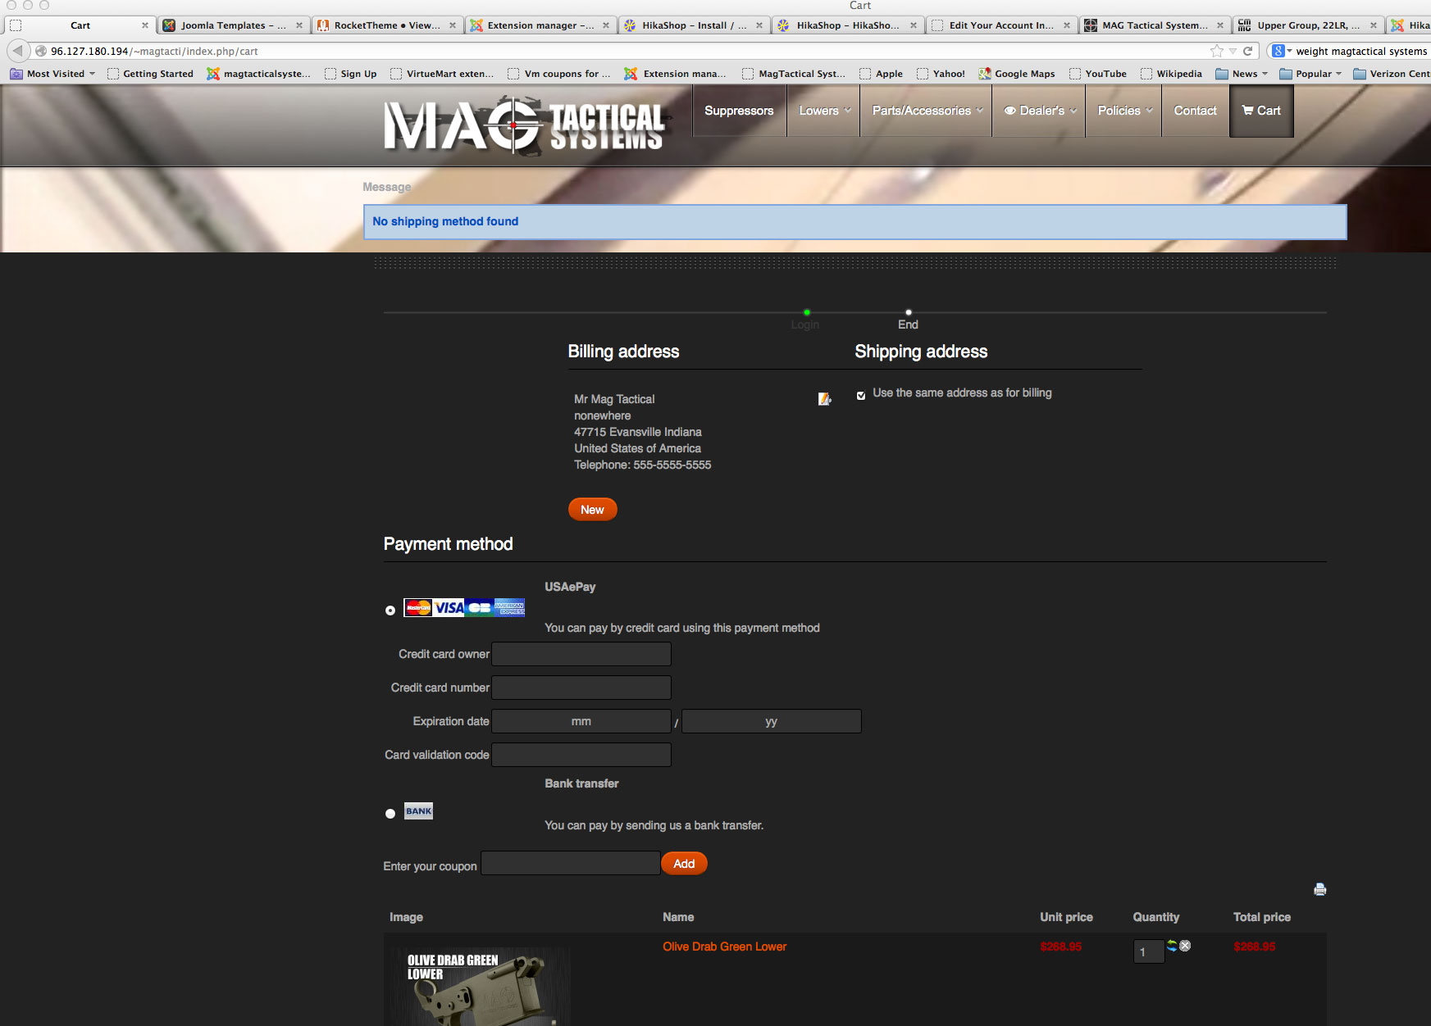Click the Card validation code field
Screen dimensions: 1431x1026
(581, 755)
